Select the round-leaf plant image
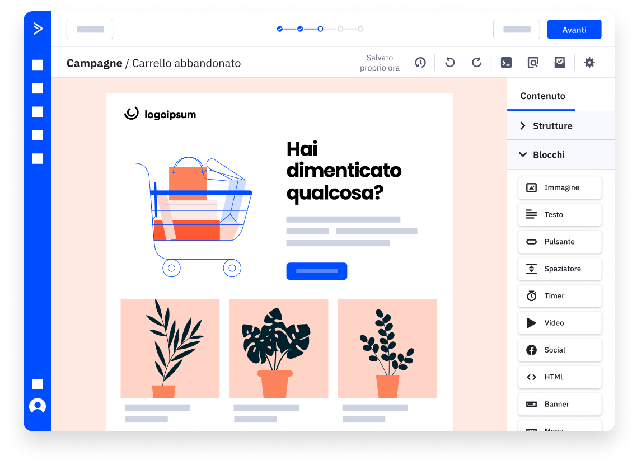Screen dimensions: 637x465 click(387, 349)
